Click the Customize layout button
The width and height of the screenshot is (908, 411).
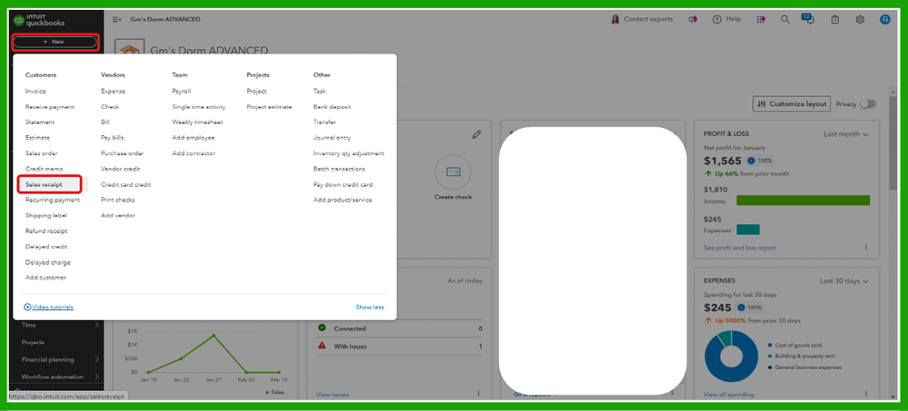tap(792, 104)
